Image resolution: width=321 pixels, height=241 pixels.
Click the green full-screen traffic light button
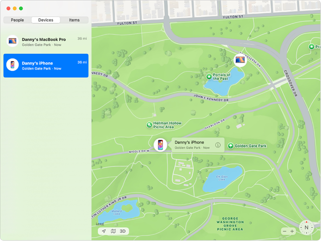coord(21,8)
